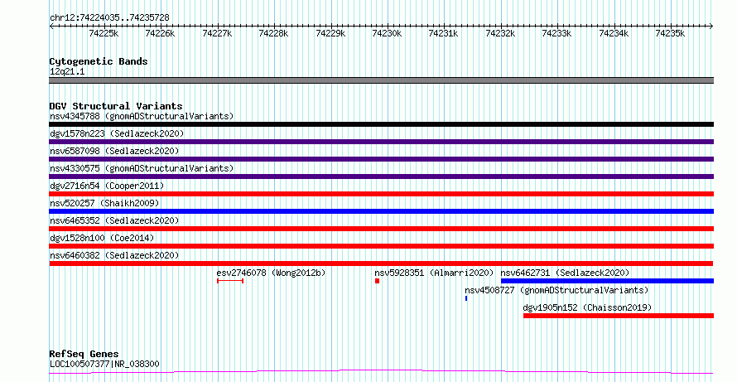Open the dgv1578n223 (Sedlazeck2020) label

(117, 133)
